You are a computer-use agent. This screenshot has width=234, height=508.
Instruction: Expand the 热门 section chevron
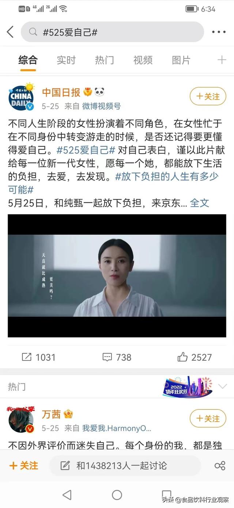pyautogui.click(x=222, y=386)
